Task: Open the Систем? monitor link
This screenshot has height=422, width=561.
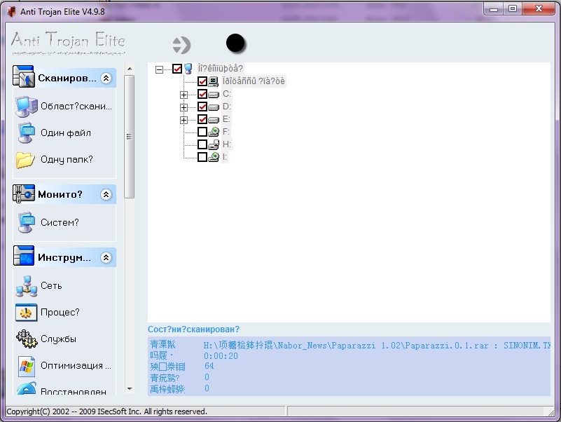Action: tap(60, 223)
